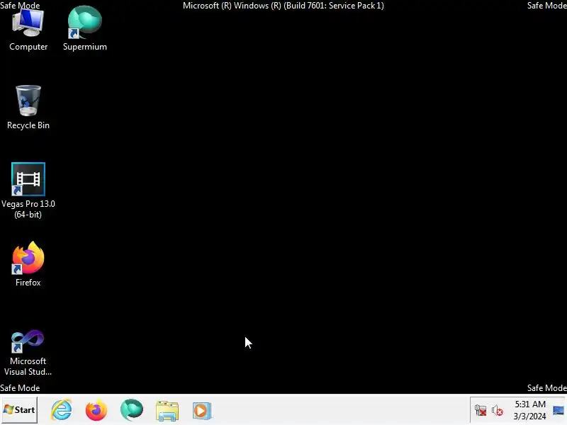Click the Microsoft Visual Stud... label
This screenshot has height=425, width=567.
[x=28, y=366]
